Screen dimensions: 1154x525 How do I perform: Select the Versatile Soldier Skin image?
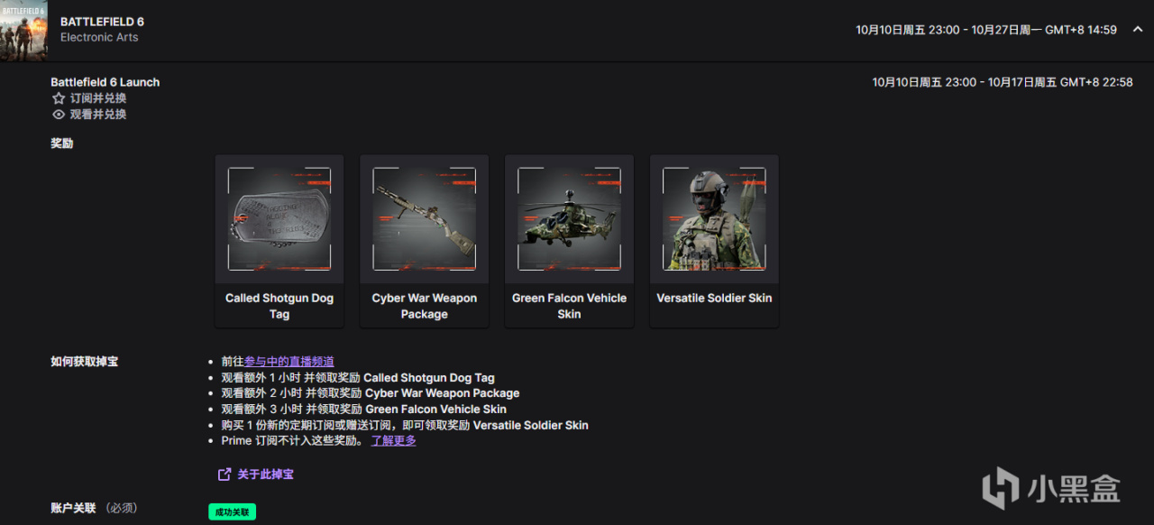pos(714,219)
